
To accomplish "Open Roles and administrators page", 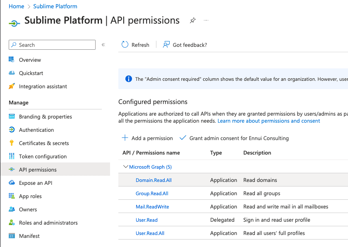I will click(x=48, y=223).
